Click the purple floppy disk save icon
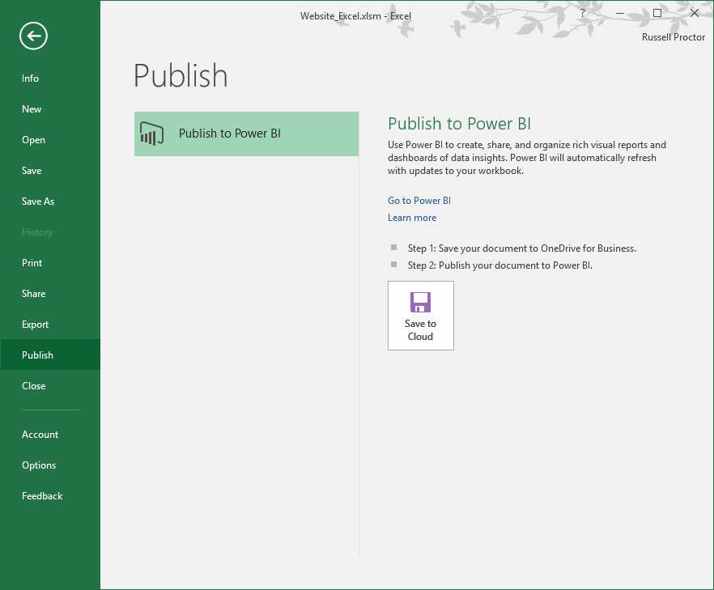 420,303
